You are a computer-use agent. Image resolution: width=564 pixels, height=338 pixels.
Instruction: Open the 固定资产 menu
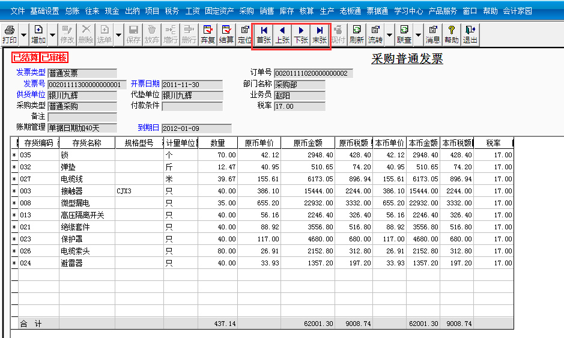click(x=219, y=11)
